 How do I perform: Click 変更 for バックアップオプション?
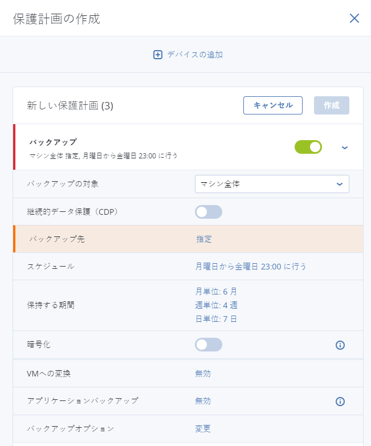point(203,428)
